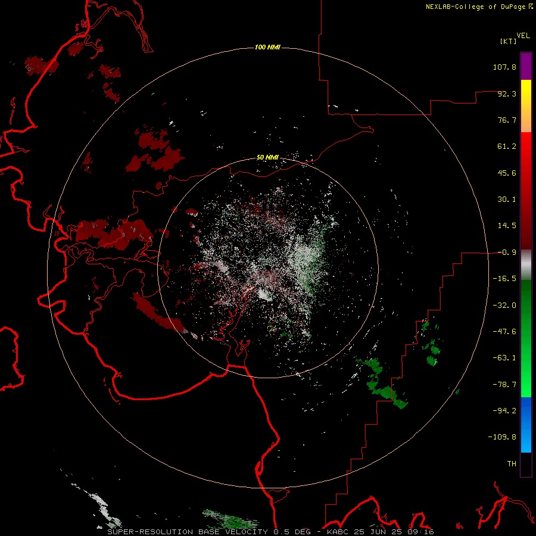The width and height of the screenshot is (536, 536).
Task: Click the -0.9 legend value
Action: (x=507, y=253)
